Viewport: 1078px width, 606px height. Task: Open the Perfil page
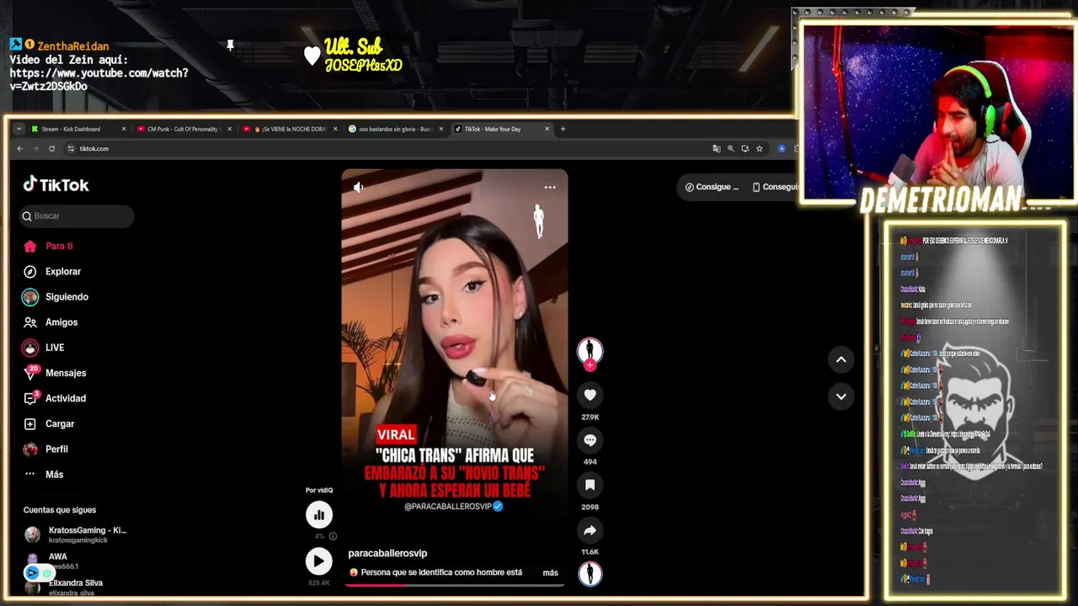[56, 449]
